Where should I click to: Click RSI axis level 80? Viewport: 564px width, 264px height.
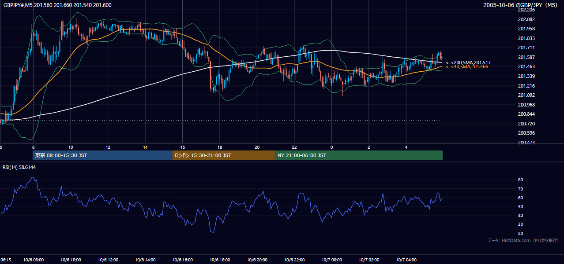[520, 180]
